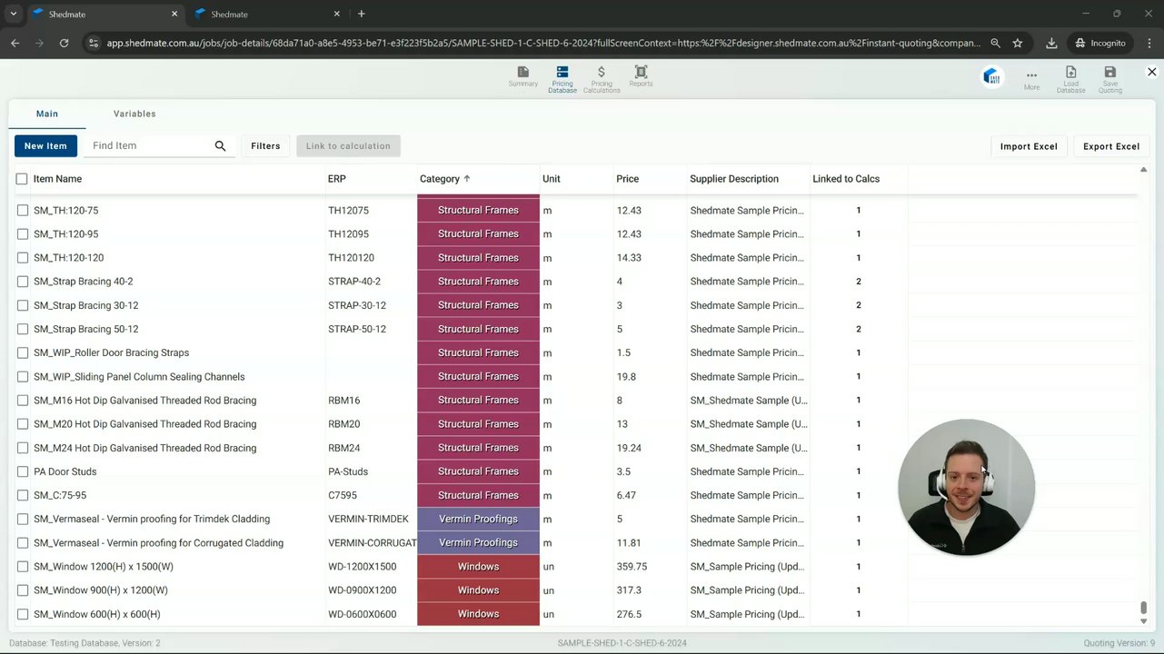
Task: Tick checkbox for PA Door Studs
Action: coord(23,471)
